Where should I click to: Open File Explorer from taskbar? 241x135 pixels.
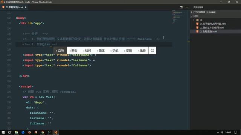[x=16, y=132]
